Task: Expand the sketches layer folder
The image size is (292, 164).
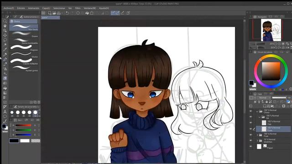Action: click(x=257, y=141)
